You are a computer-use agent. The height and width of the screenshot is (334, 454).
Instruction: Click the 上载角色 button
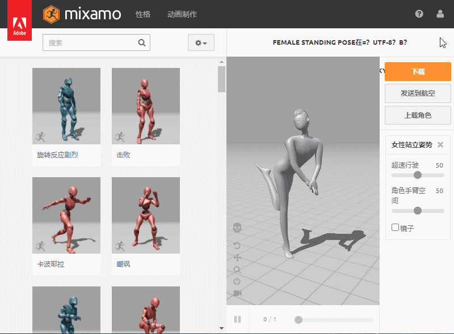(418, 115)
